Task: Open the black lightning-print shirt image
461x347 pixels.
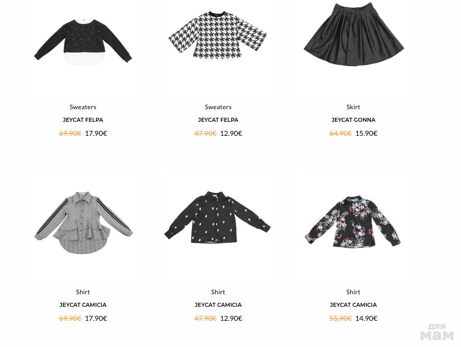Action: click(x=217, y=217)
